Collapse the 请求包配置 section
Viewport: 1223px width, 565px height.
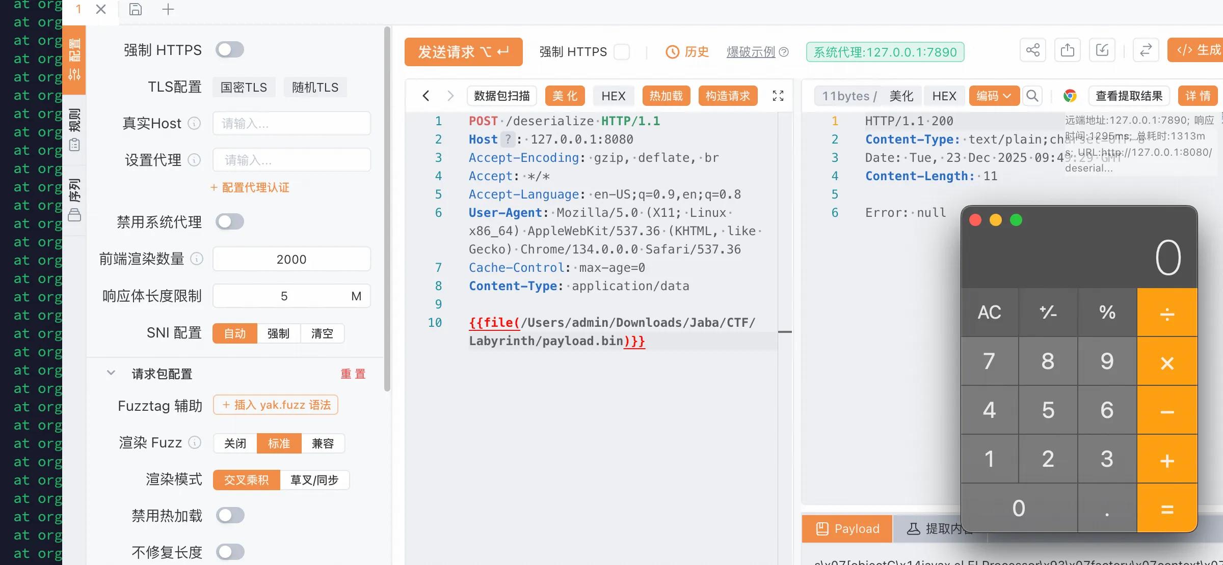111,373
